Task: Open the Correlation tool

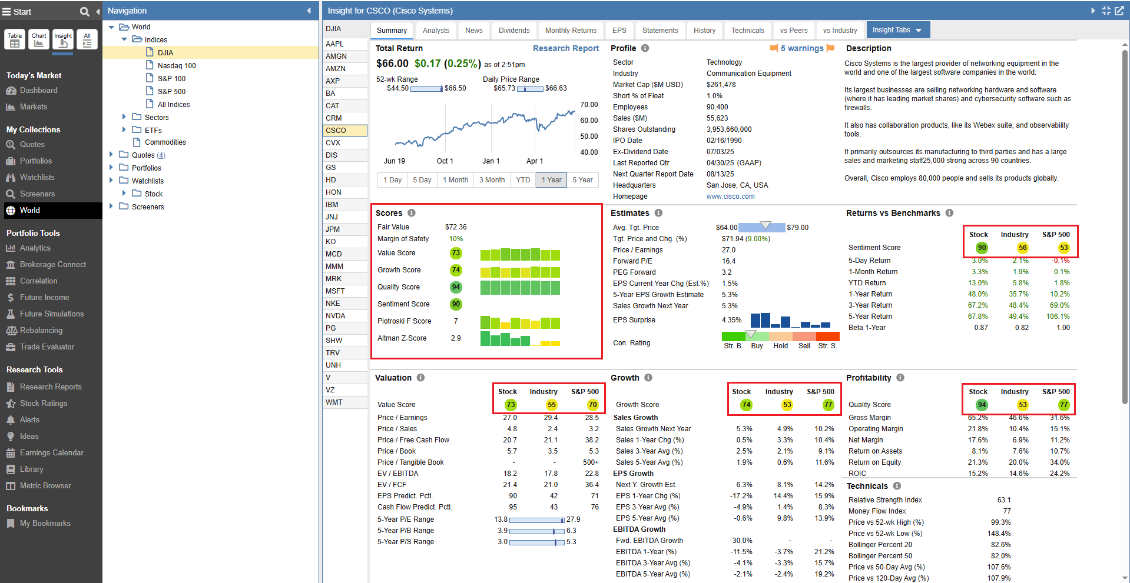Action: click(x=38, y=281)
